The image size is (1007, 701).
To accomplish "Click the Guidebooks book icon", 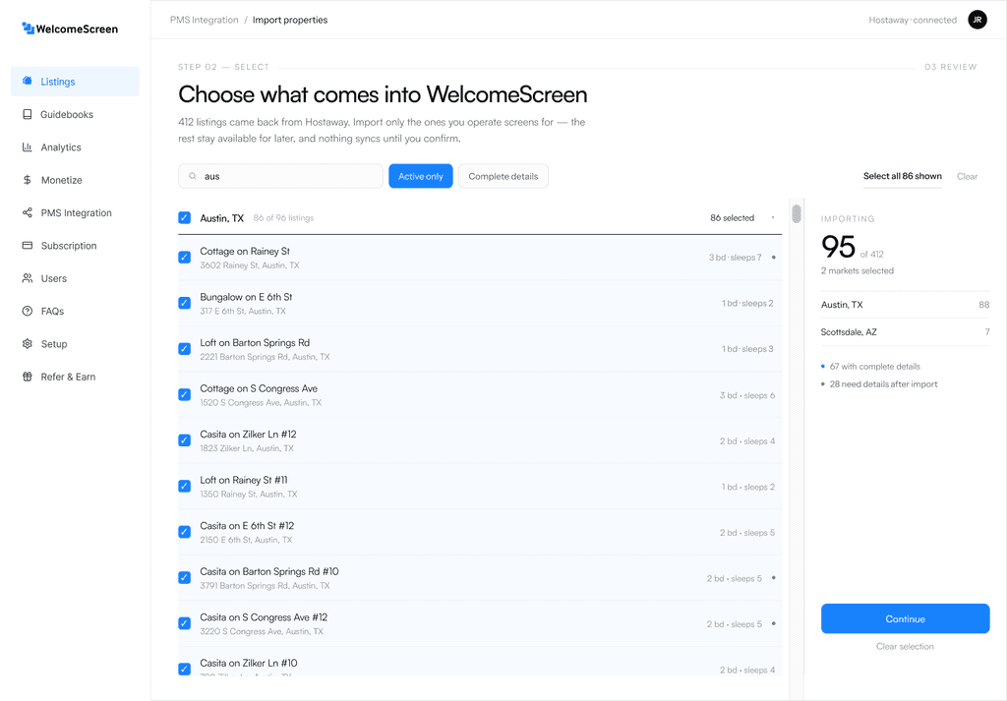I will 27,114.
